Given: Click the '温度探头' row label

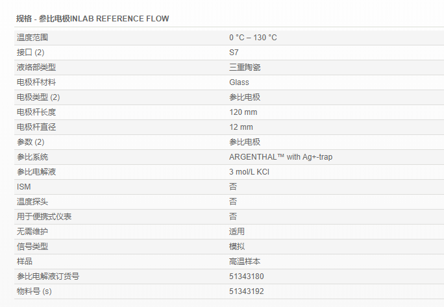Looking at the screenshot, I should click(32, 202).
